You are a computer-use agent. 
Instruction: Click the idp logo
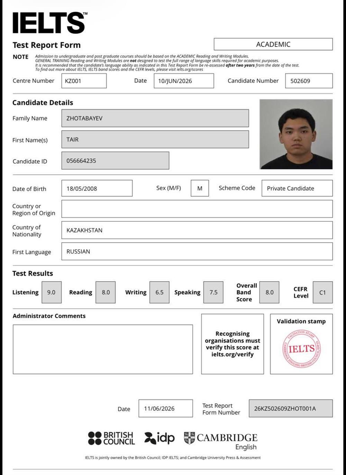point(160,438)
